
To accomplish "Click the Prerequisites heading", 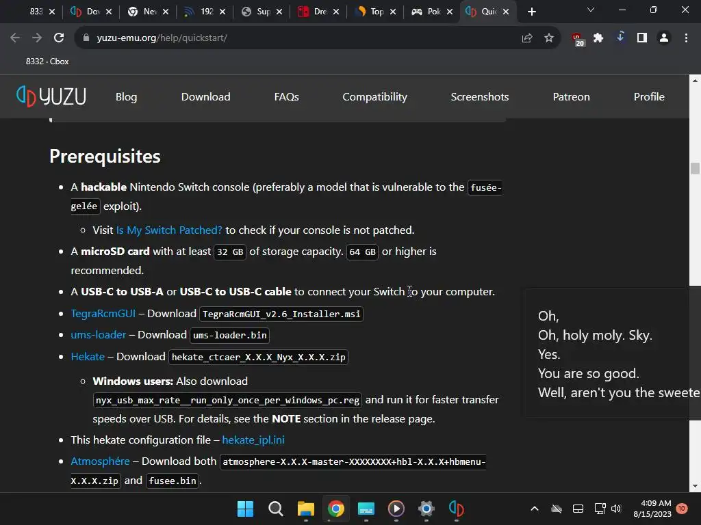I will click(x=105, y=157).
